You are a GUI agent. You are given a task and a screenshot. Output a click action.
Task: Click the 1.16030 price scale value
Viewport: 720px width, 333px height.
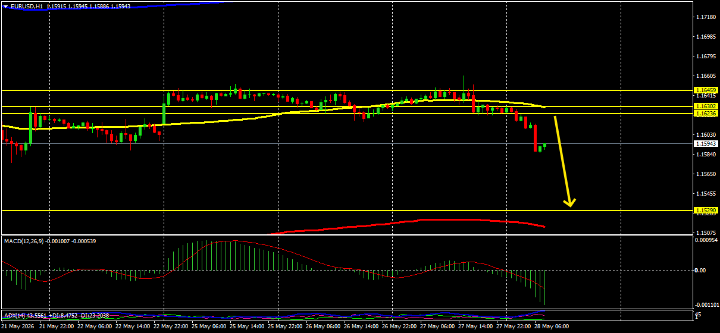706,135
